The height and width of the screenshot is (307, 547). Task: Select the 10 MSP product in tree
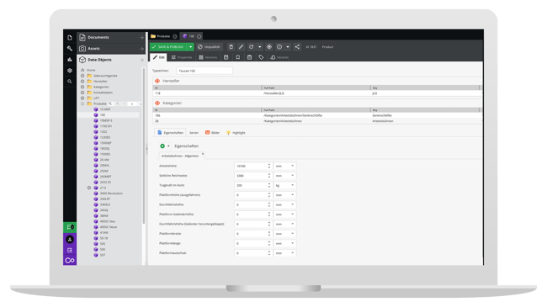(105, 109)
